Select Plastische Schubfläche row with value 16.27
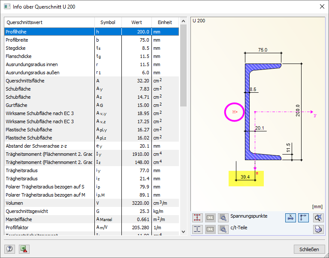The height and width of the screenshot is (258, 329). [91, 130]
